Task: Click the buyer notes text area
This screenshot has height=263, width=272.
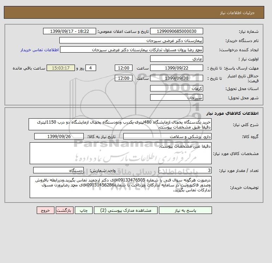Action: pos(120,187)
